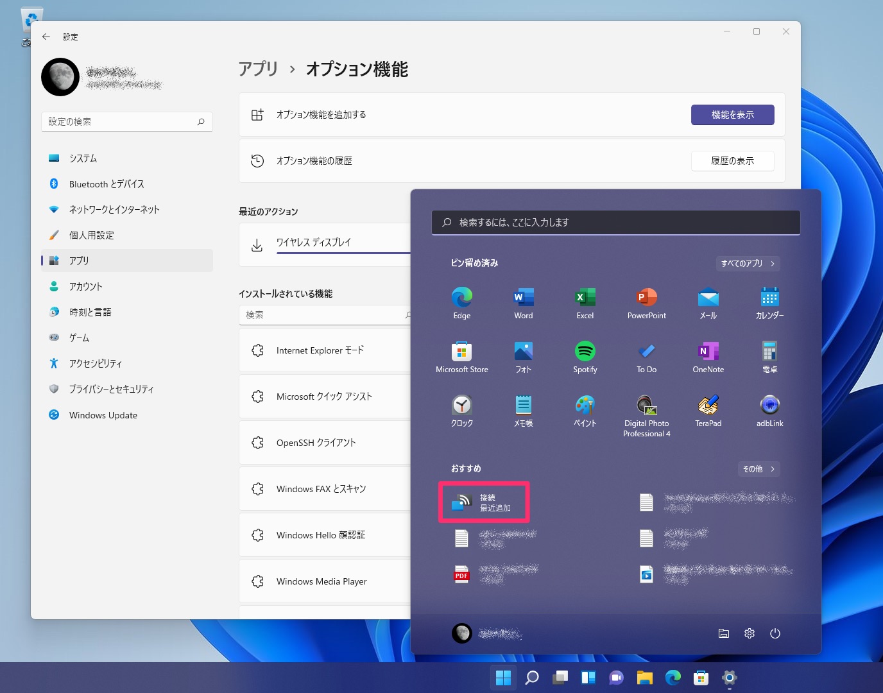Click Start menu search field

616,223
